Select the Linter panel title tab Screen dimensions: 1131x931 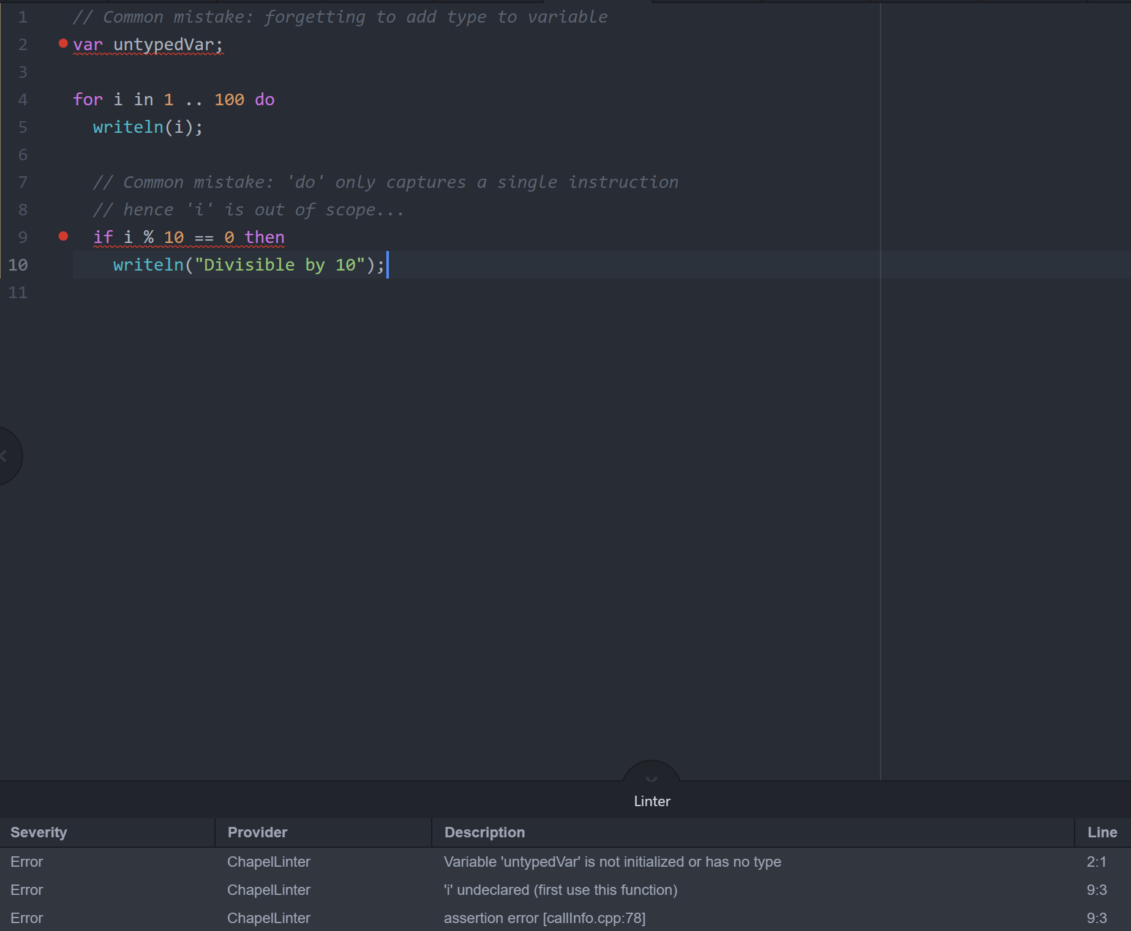(x=652, y=801)
